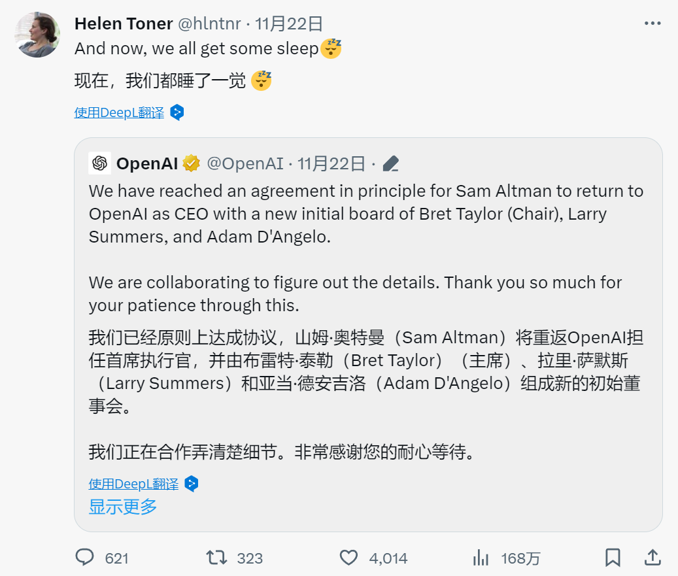Open the view analytics bar chart icon

click(481, 558)
